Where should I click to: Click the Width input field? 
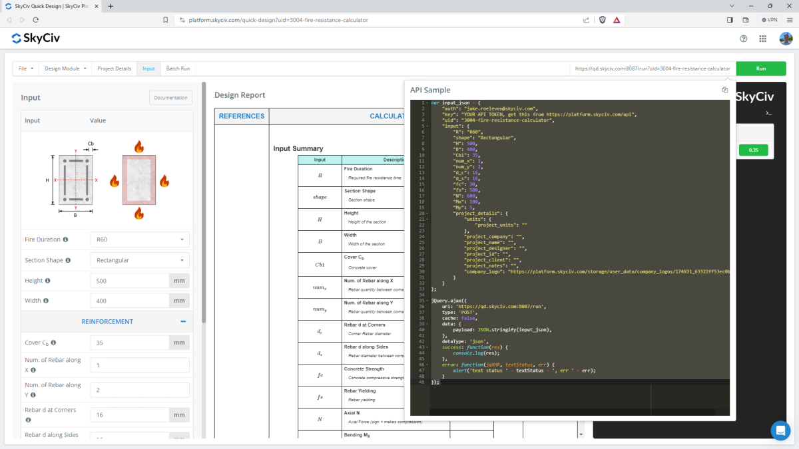130,301
